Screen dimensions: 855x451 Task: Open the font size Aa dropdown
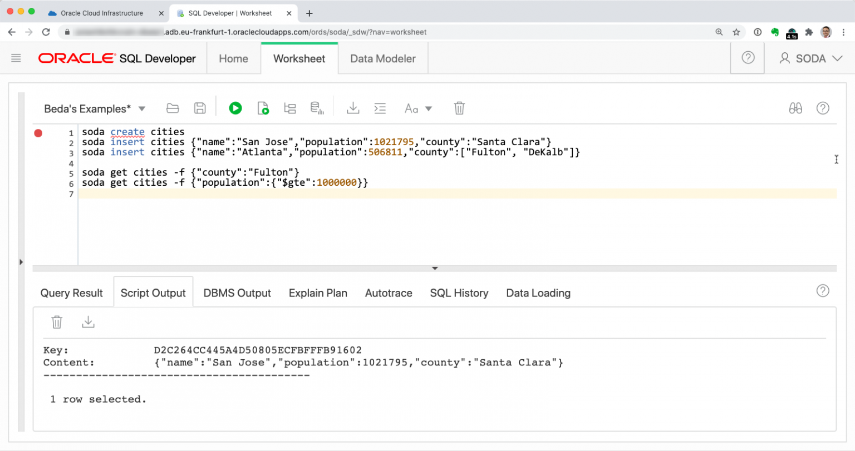click(x=417, y=108)
